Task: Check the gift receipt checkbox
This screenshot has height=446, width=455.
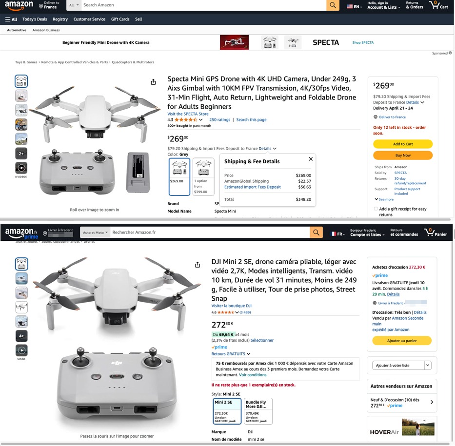Action: 376,209
